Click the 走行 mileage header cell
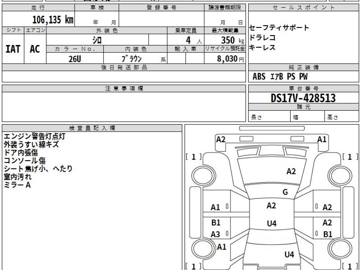Viewport: 361px width, 270px height. click(x=38, y=8)
